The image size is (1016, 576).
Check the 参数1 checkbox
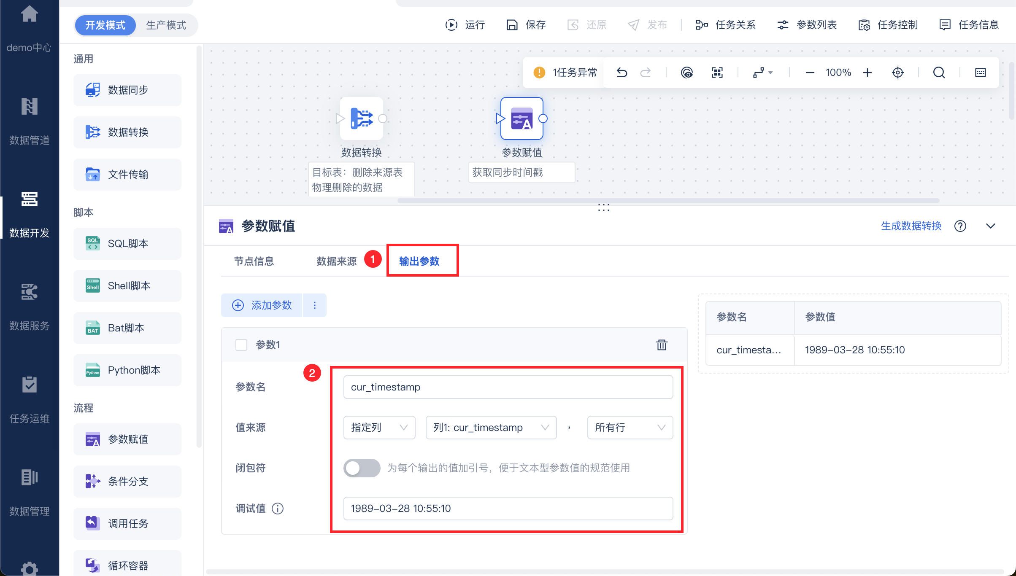(x=241, y=345)
